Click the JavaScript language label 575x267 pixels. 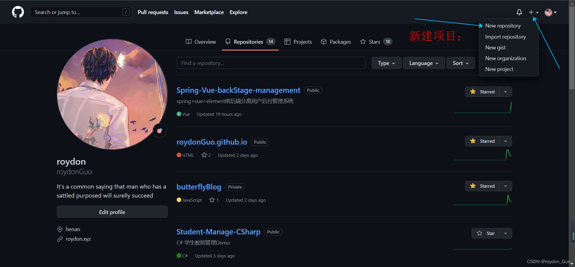tap(192, 200)
